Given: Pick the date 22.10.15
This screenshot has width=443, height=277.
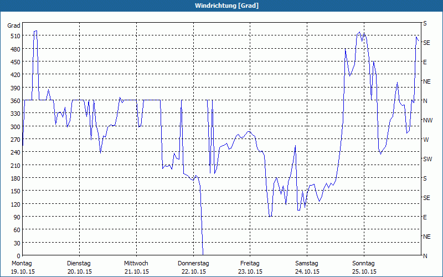Looking at the screenshot, I should [193, 271].
